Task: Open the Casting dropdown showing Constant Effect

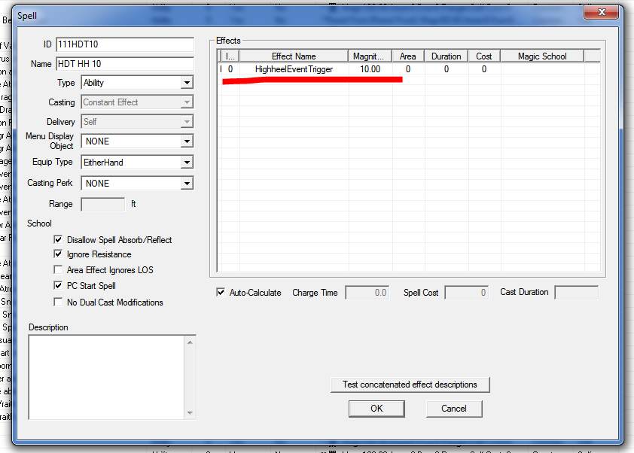Action: click(x=137, y=102)
